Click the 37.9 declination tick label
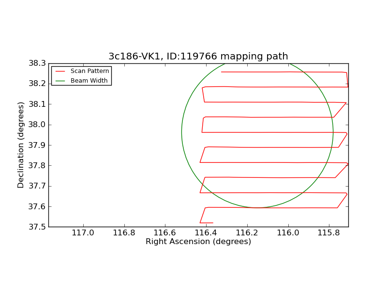 (x=37, y=145)
